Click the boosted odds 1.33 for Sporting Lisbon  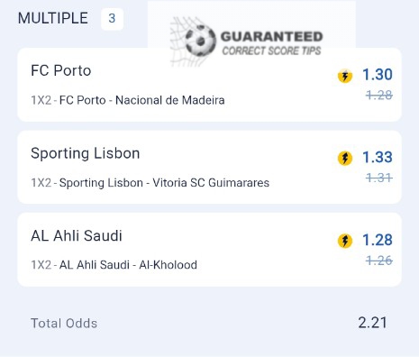(378, 157)
